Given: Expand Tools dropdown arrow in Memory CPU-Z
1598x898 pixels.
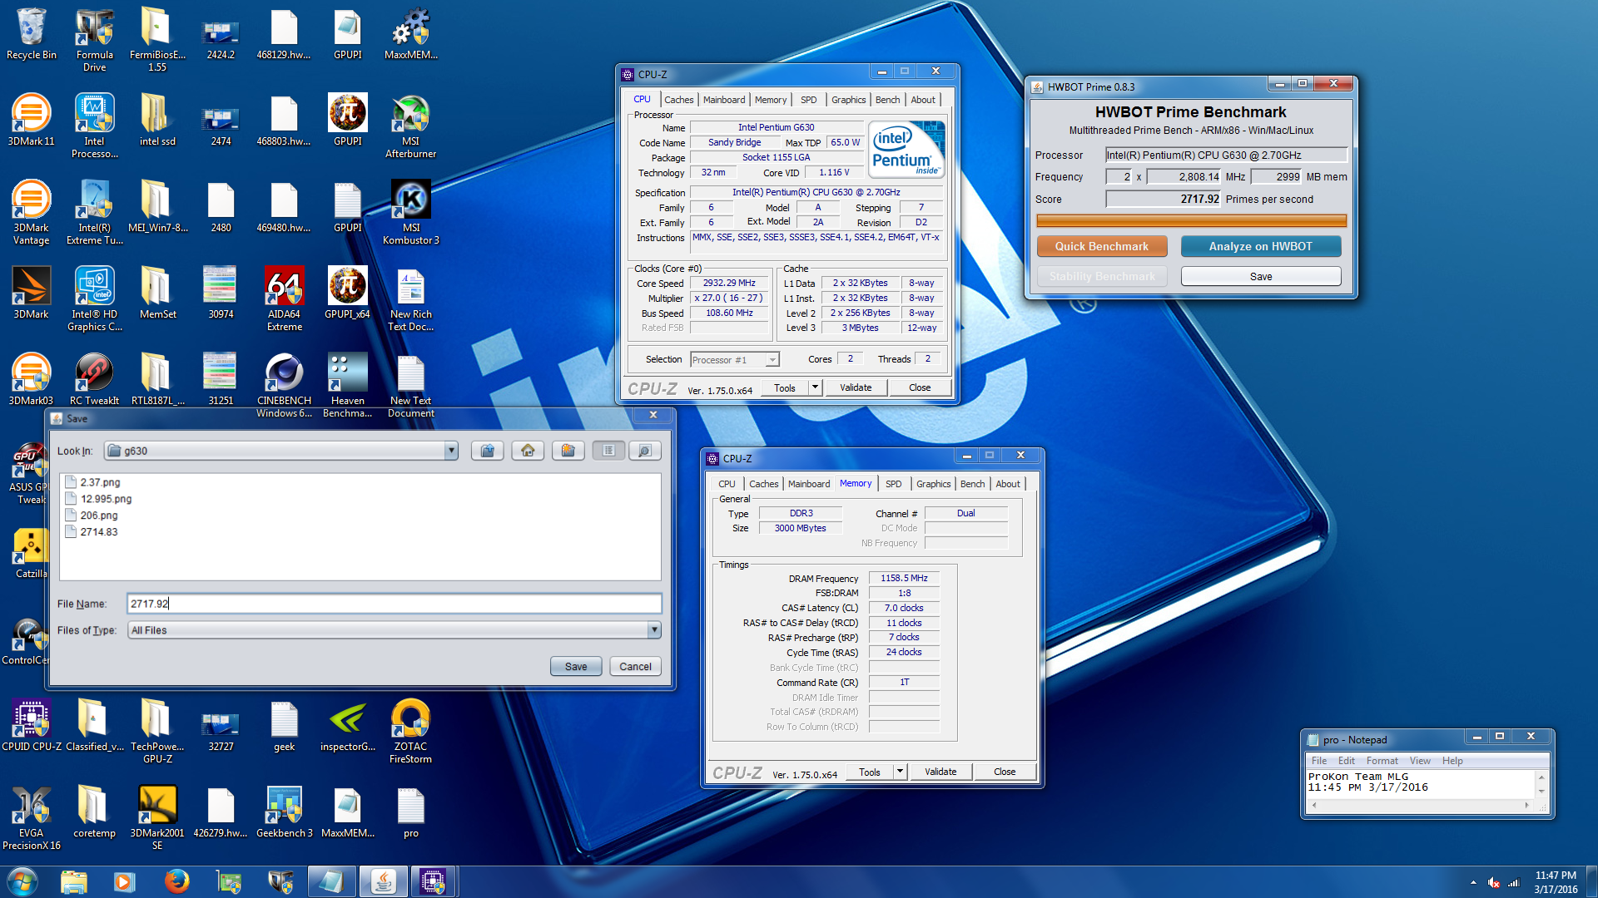Looking at the screenshot, I should click(900, 772).
